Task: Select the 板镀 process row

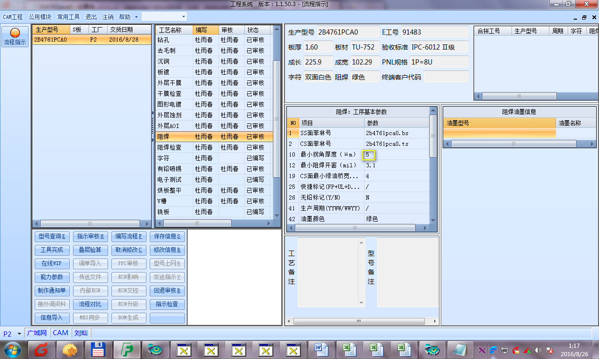Action: 214,72
